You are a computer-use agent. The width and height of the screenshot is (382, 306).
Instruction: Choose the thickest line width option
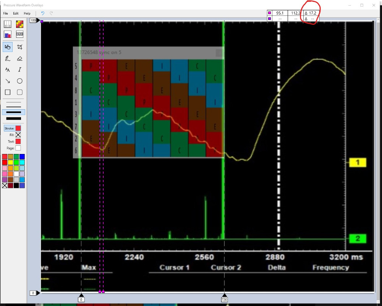14,118
